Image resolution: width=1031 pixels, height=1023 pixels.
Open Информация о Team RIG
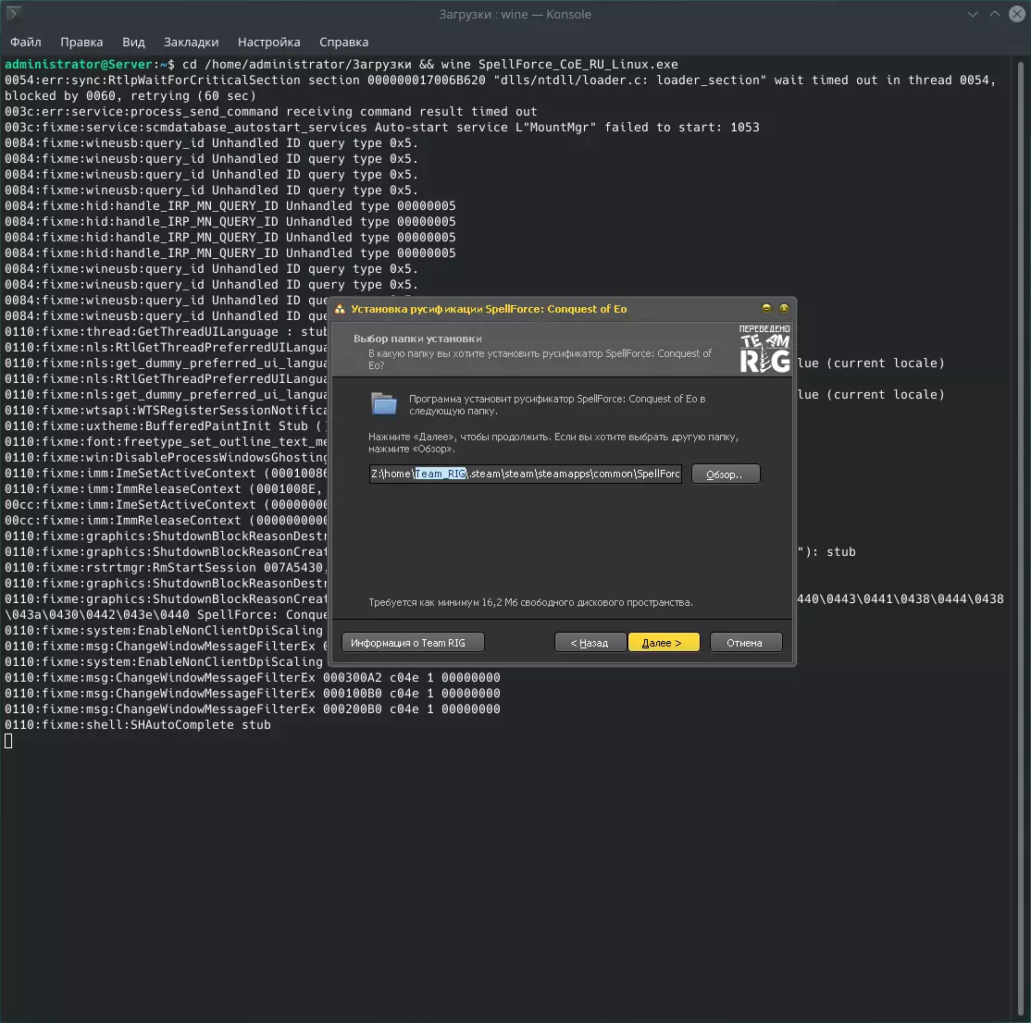click(413, 643)
